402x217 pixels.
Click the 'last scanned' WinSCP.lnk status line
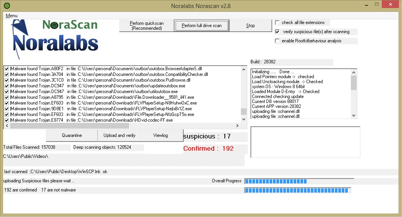tap(56, 172)
